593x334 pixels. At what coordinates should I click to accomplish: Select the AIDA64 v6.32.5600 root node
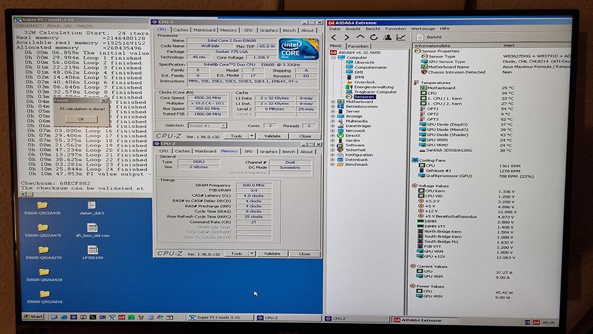(x=355, y=53)
